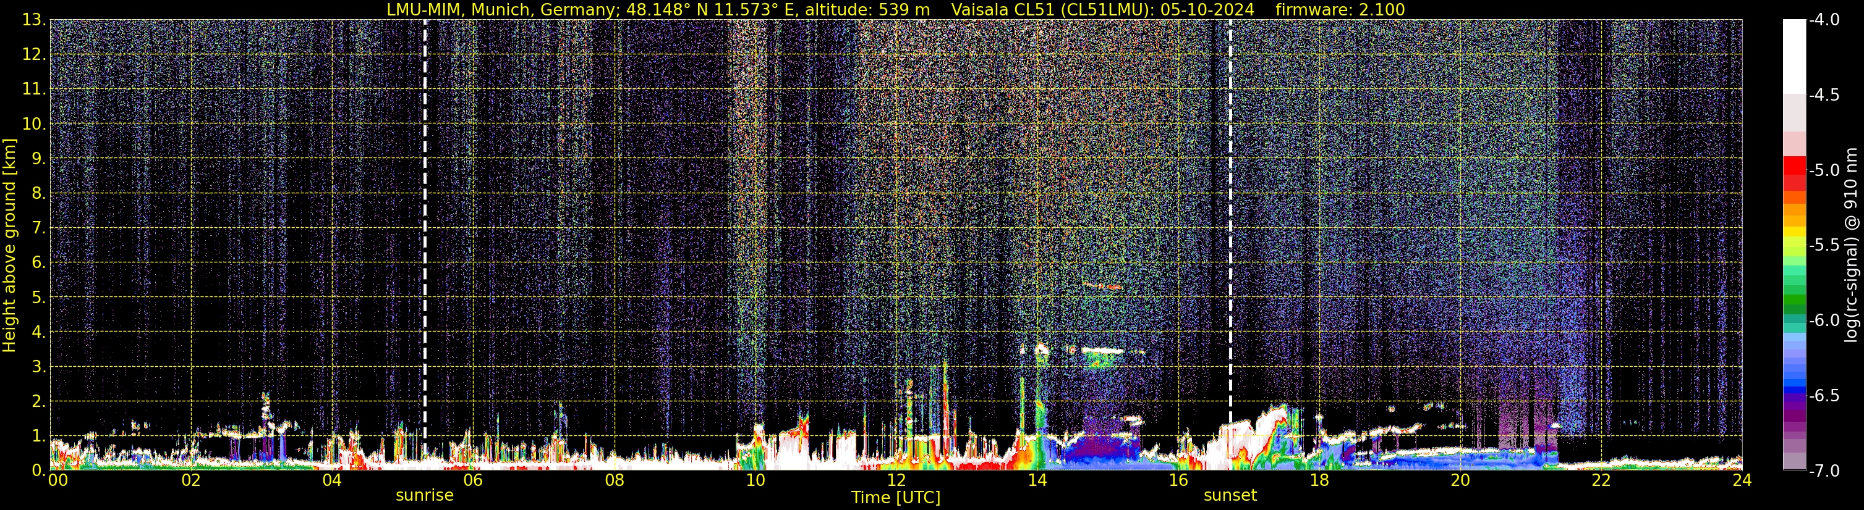This screenshot has height=510, width=1864.
Task: Select the "11." km height axis tick
Action: point(34,89)
